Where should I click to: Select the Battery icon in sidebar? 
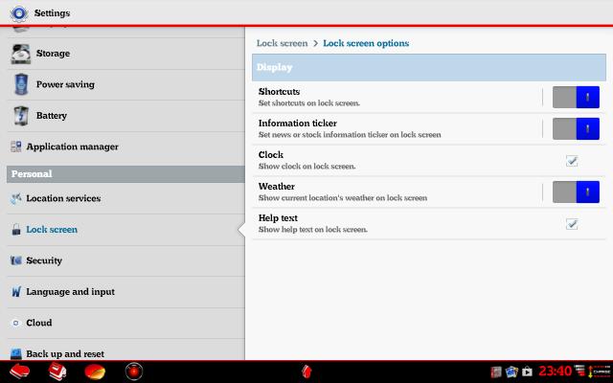(x=22, y=116)
